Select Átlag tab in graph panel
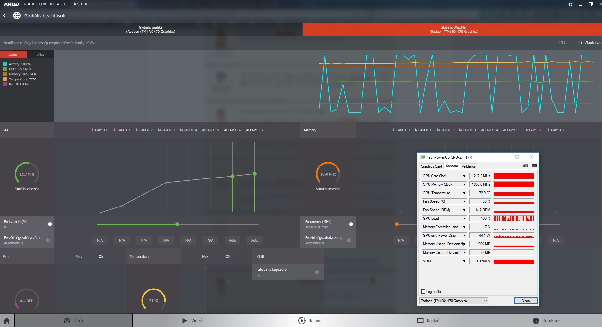The image size is (602, 327). [41, 55]
